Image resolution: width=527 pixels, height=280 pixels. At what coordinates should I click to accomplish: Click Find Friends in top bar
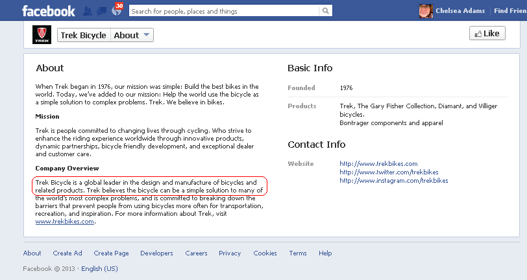click(x=510, y=11)
